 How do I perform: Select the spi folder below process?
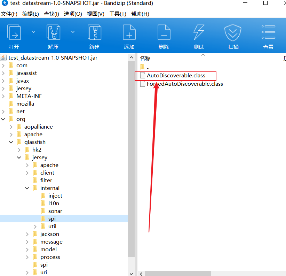(44, 265)
